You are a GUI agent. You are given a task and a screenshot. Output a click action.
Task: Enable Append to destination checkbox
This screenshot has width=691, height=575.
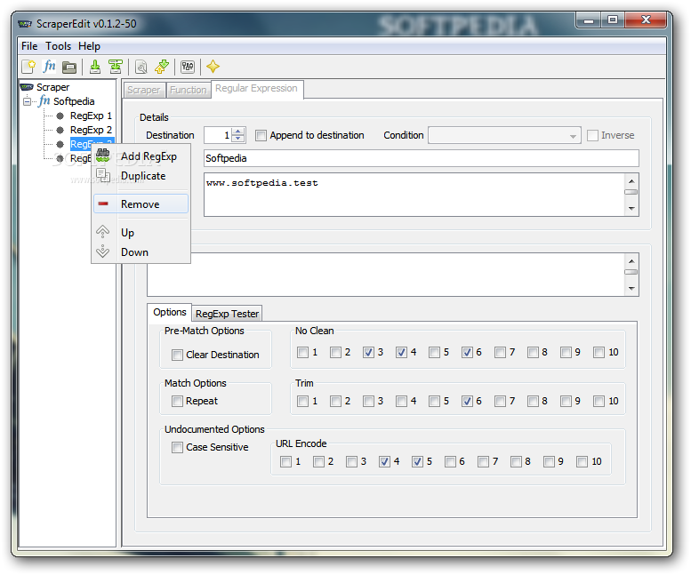[261, 135]
